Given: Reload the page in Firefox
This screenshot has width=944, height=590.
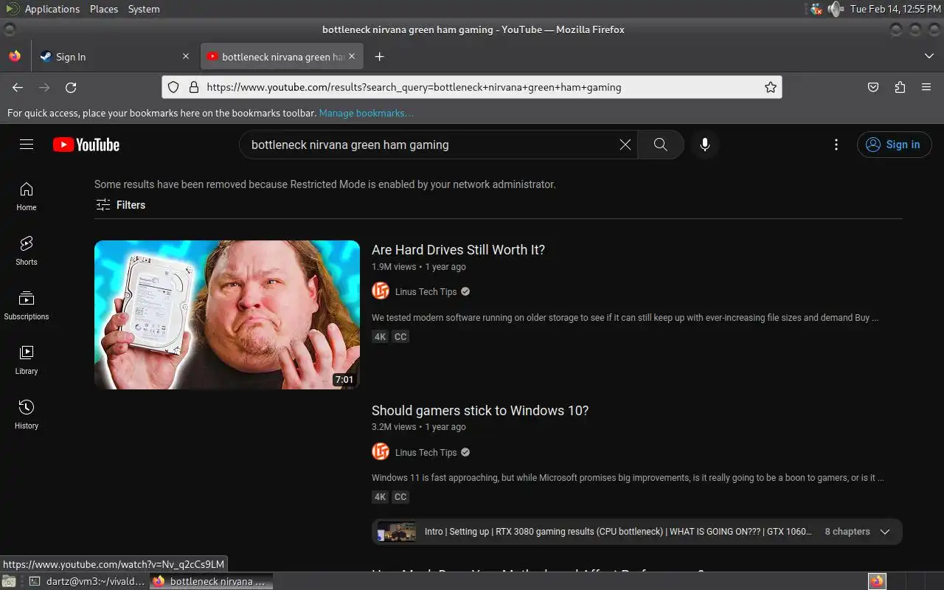Looking at the screenshot, I should click(71, 87).
